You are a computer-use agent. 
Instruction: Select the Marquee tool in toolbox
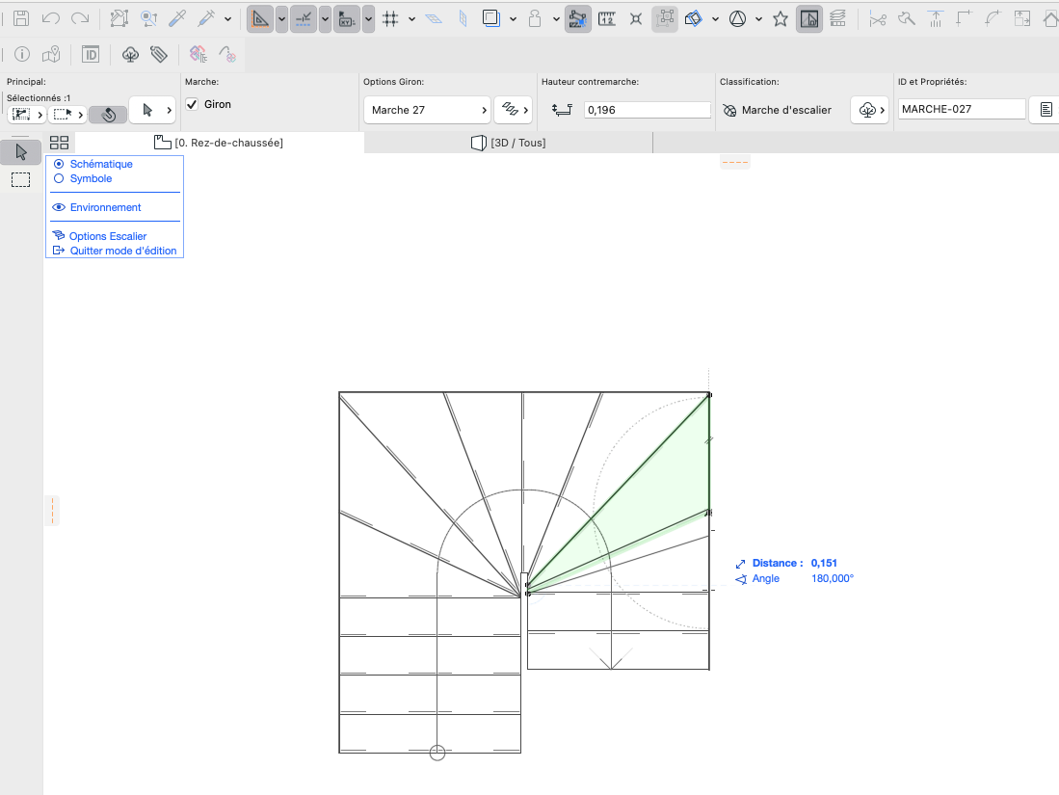pyautogui.click(x=21, y=179)
